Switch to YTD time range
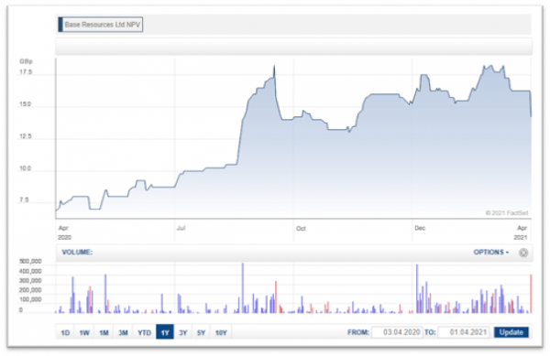550x356 pixels. click(144, 332)
